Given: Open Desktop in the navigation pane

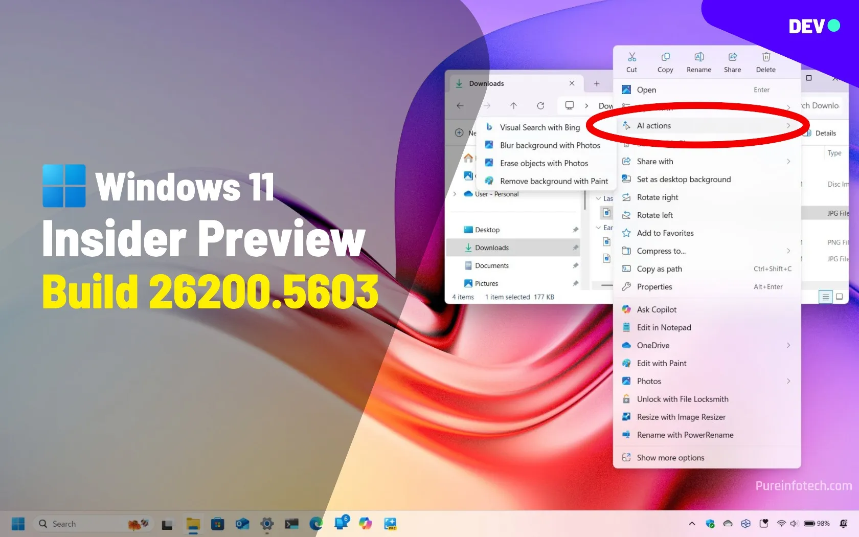Looking at the screenshot, I should 513,230.
